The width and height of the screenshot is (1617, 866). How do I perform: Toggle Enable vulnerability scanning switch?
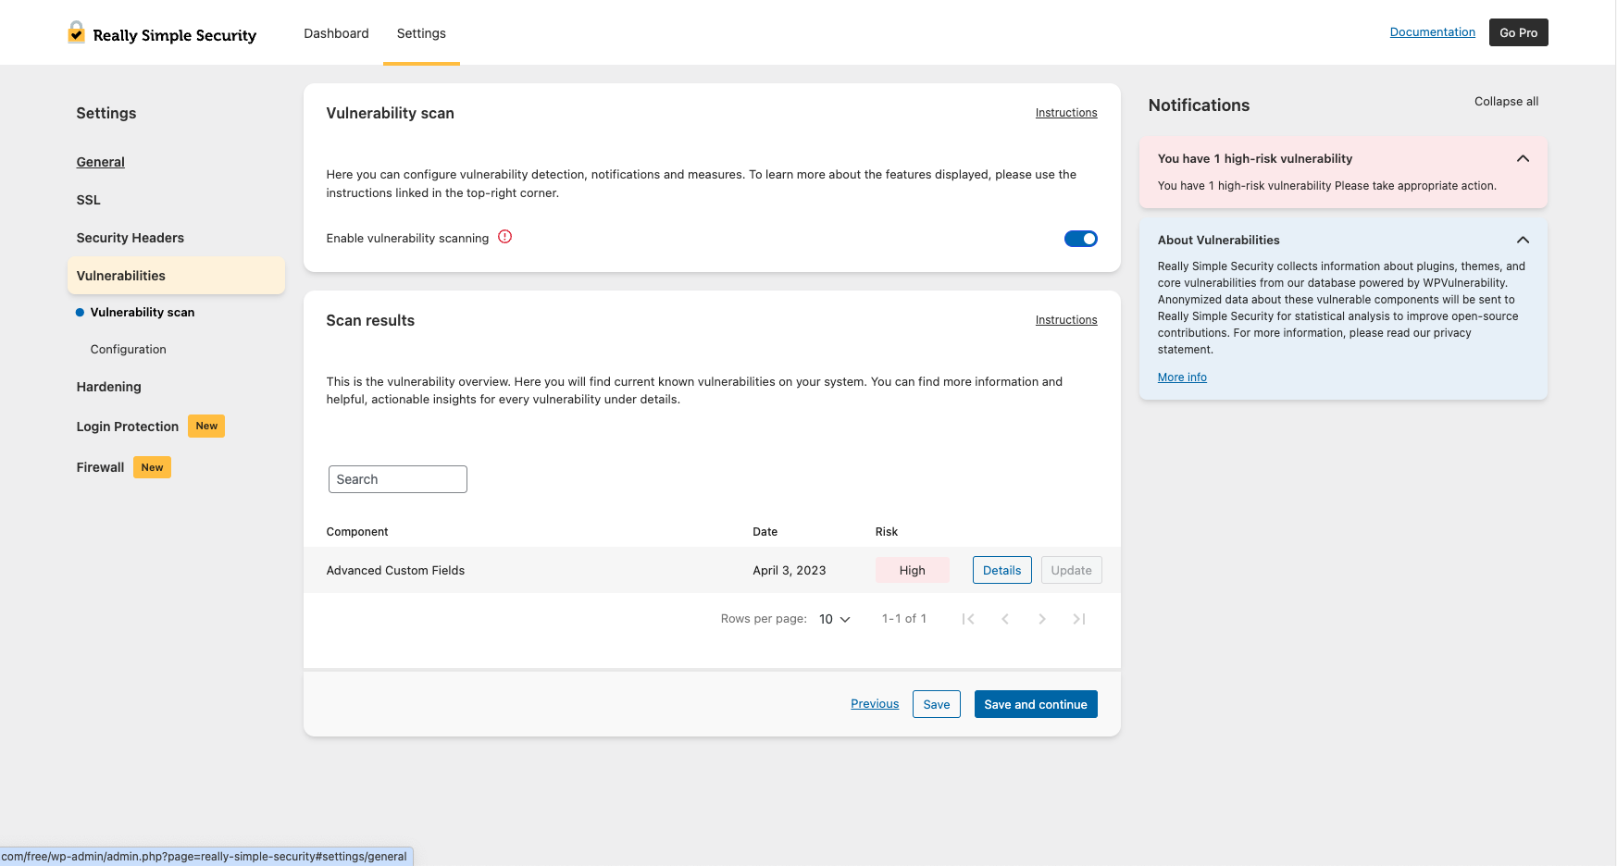click(1080, 239)
